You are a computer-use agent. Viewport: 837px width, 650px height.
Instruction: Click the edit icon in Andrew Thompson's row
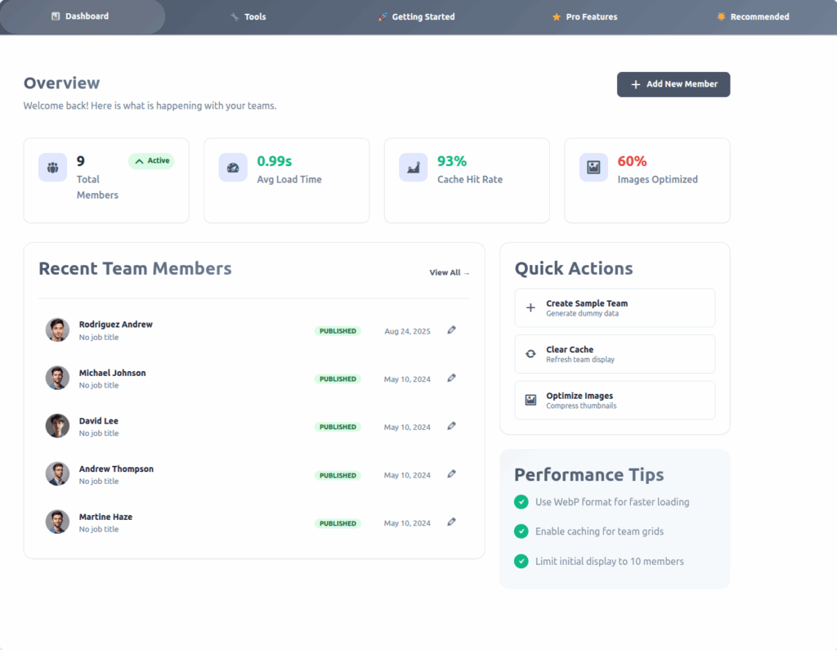pyautogui.click(x=451, y=474)
